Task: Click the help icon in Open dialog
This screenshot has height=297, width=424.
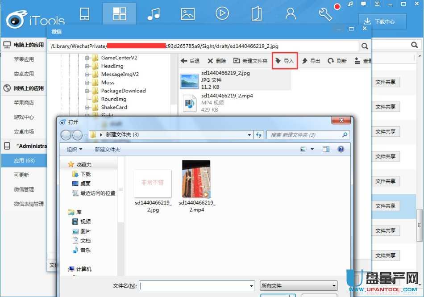Action: [341, 149]
